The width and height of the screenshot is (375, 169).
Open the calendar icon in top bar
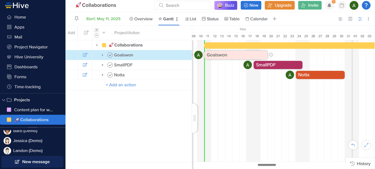[x=342, y=5]
